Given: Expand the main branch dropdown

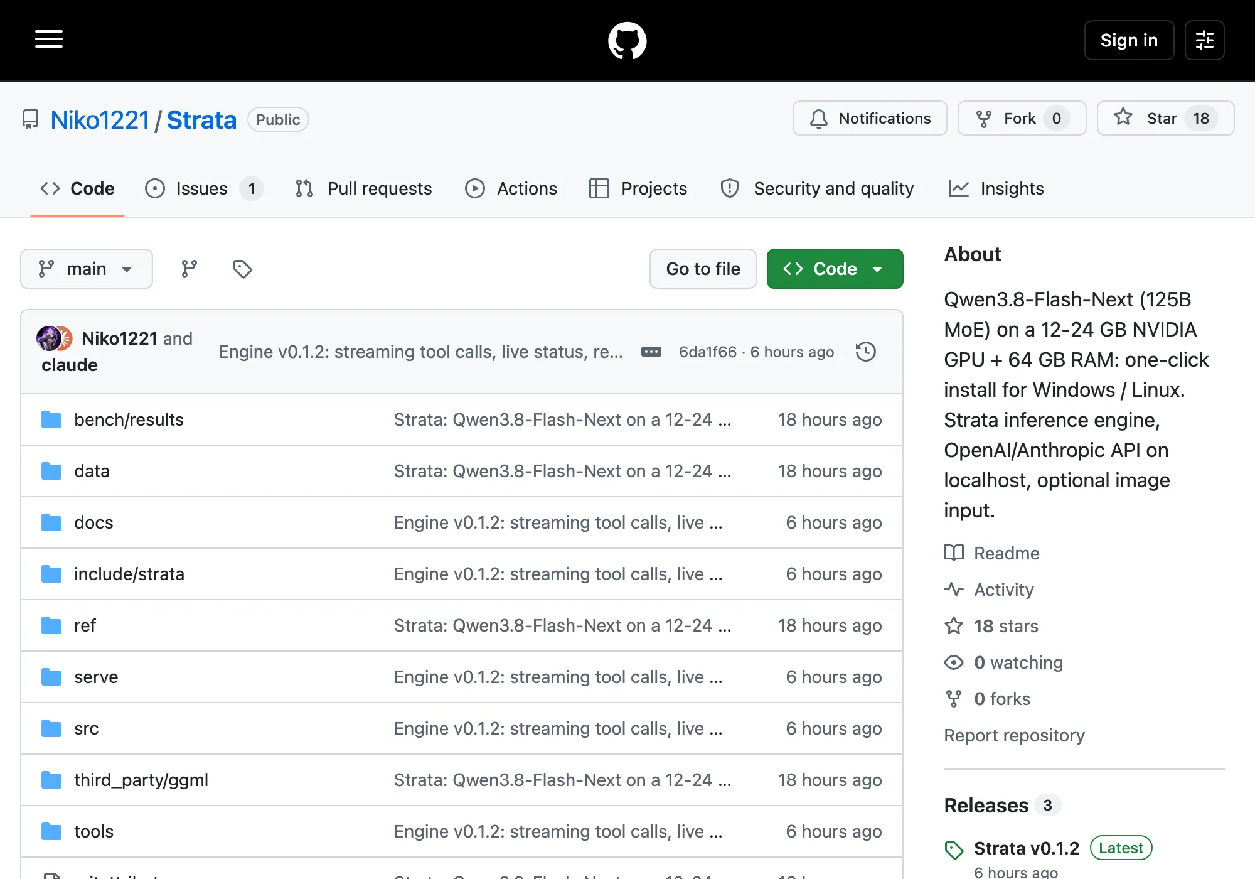Looking at the screenshot, I should pyautogui.click(x=87, y=269).
